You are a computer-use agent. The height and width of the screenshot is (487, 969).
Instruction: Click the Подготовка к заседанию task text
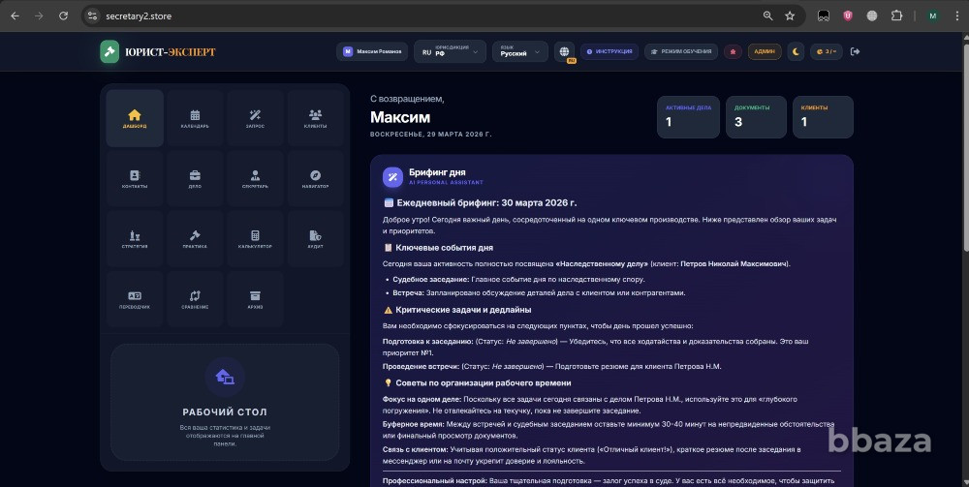(595, 347)
